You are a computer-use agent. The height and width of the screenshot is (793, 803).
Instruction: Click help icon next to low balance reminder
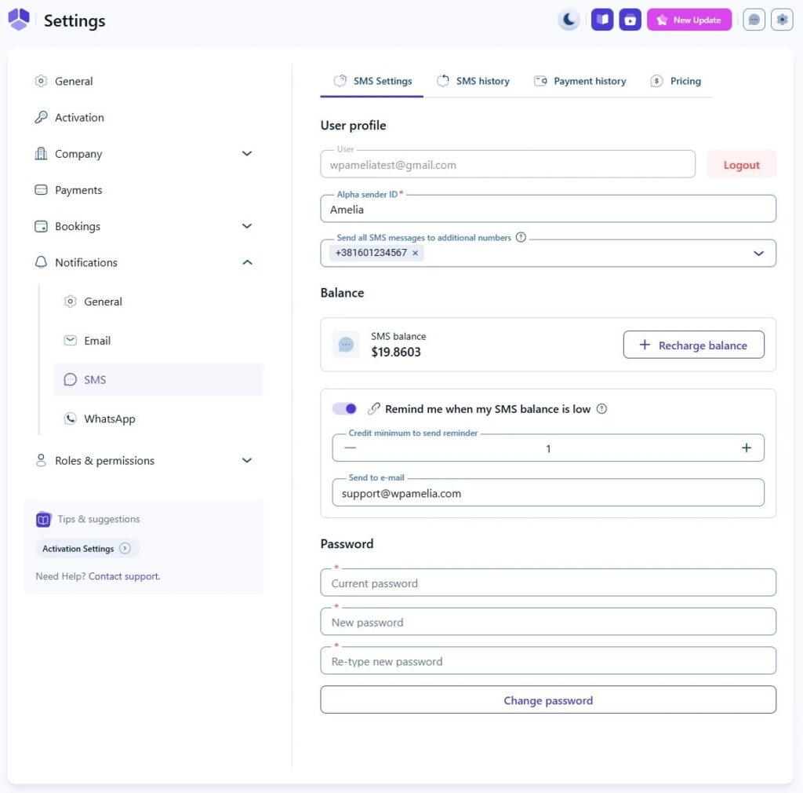602,408
